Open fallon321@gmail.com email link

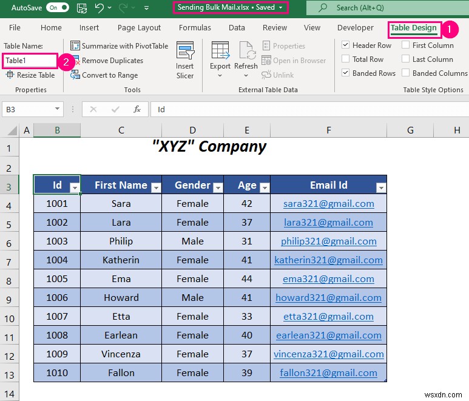click(328, 373)
